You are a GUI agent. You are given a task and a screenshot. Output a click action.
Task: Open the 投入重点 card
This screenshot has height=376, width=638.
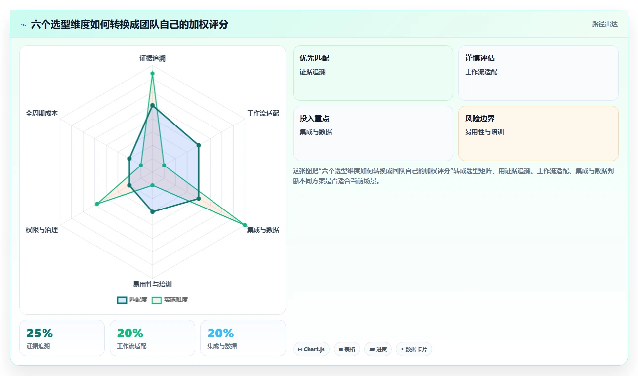click(x=373, y=133)
